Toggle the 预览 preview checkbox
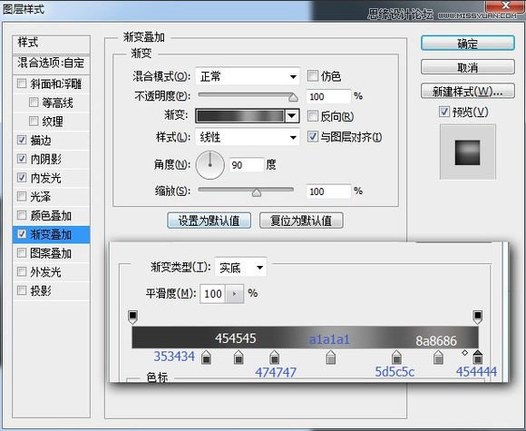526x431 pixels. pyautogui.click(x=444, y=112)
